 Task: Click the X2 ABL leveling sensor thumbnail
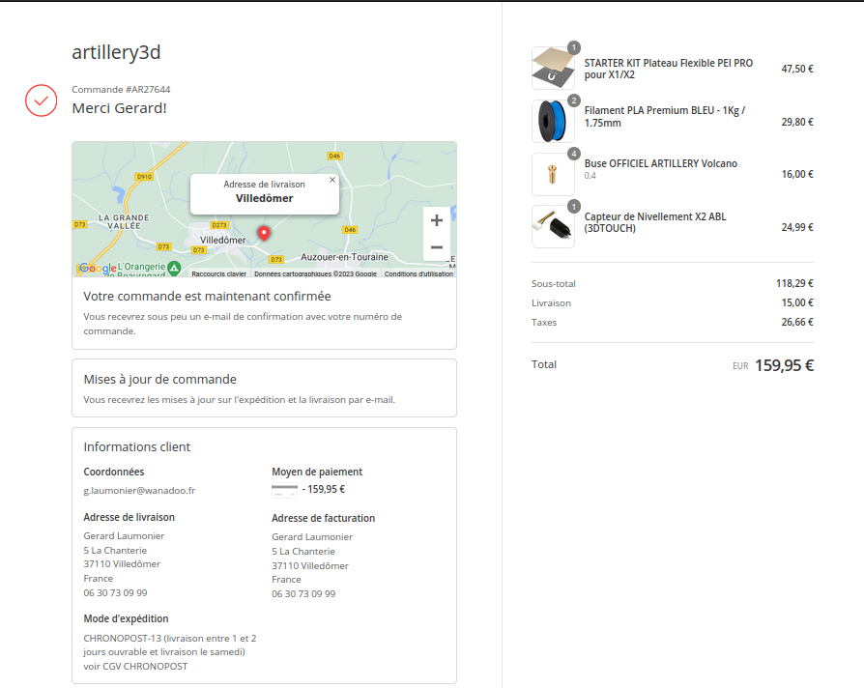click(553, 227)
